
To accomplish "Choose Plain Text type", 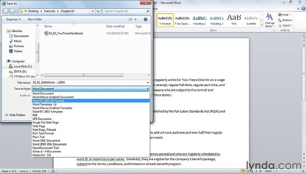I will (91, 137).
